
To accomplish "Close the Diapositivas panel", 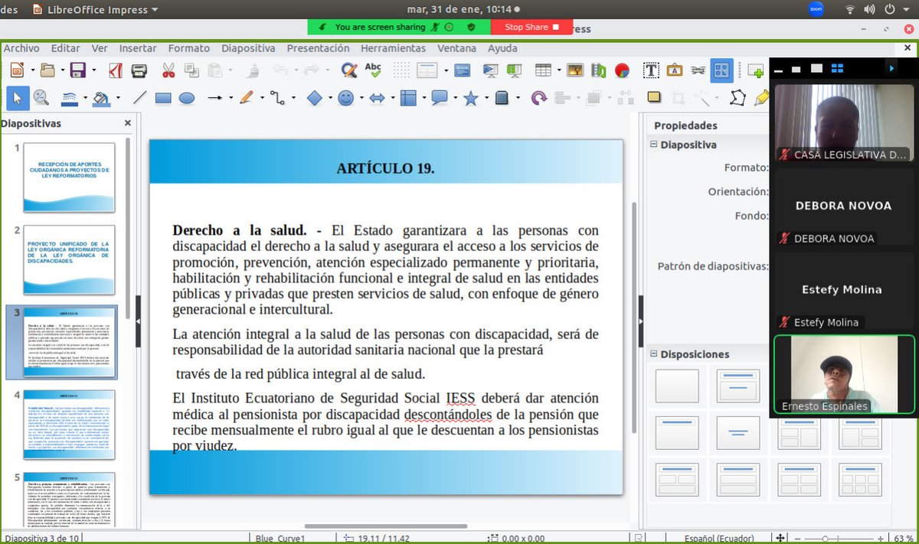I will [x=128, y=123].
